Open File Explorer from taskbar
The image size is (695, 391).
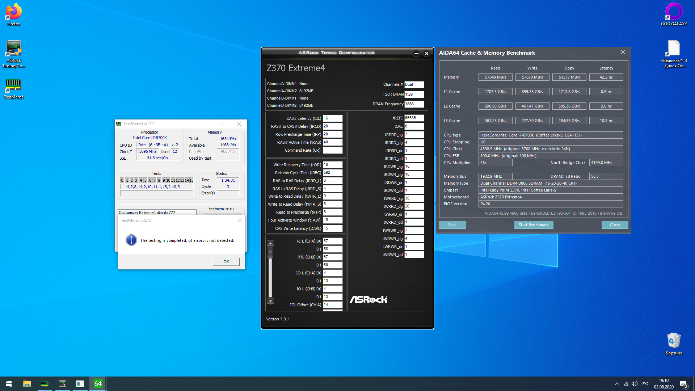27,384
